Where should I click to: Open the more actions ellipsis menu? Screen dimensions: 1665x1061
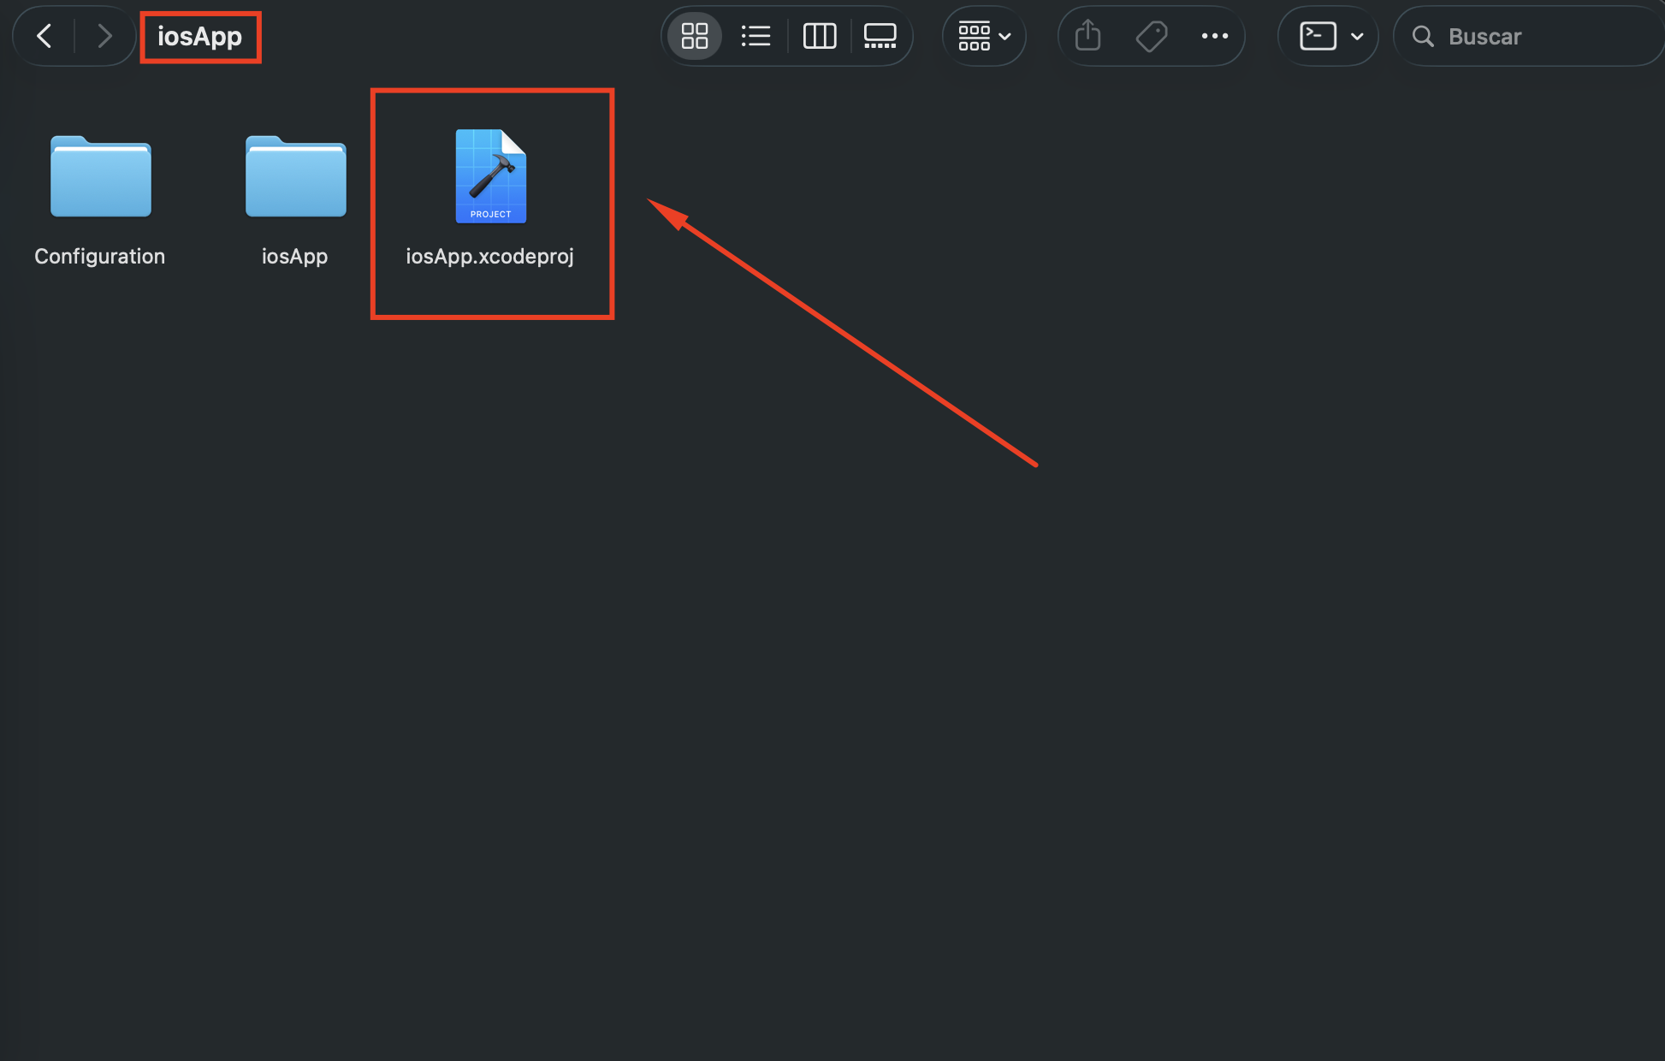[x=1214, y=36]
